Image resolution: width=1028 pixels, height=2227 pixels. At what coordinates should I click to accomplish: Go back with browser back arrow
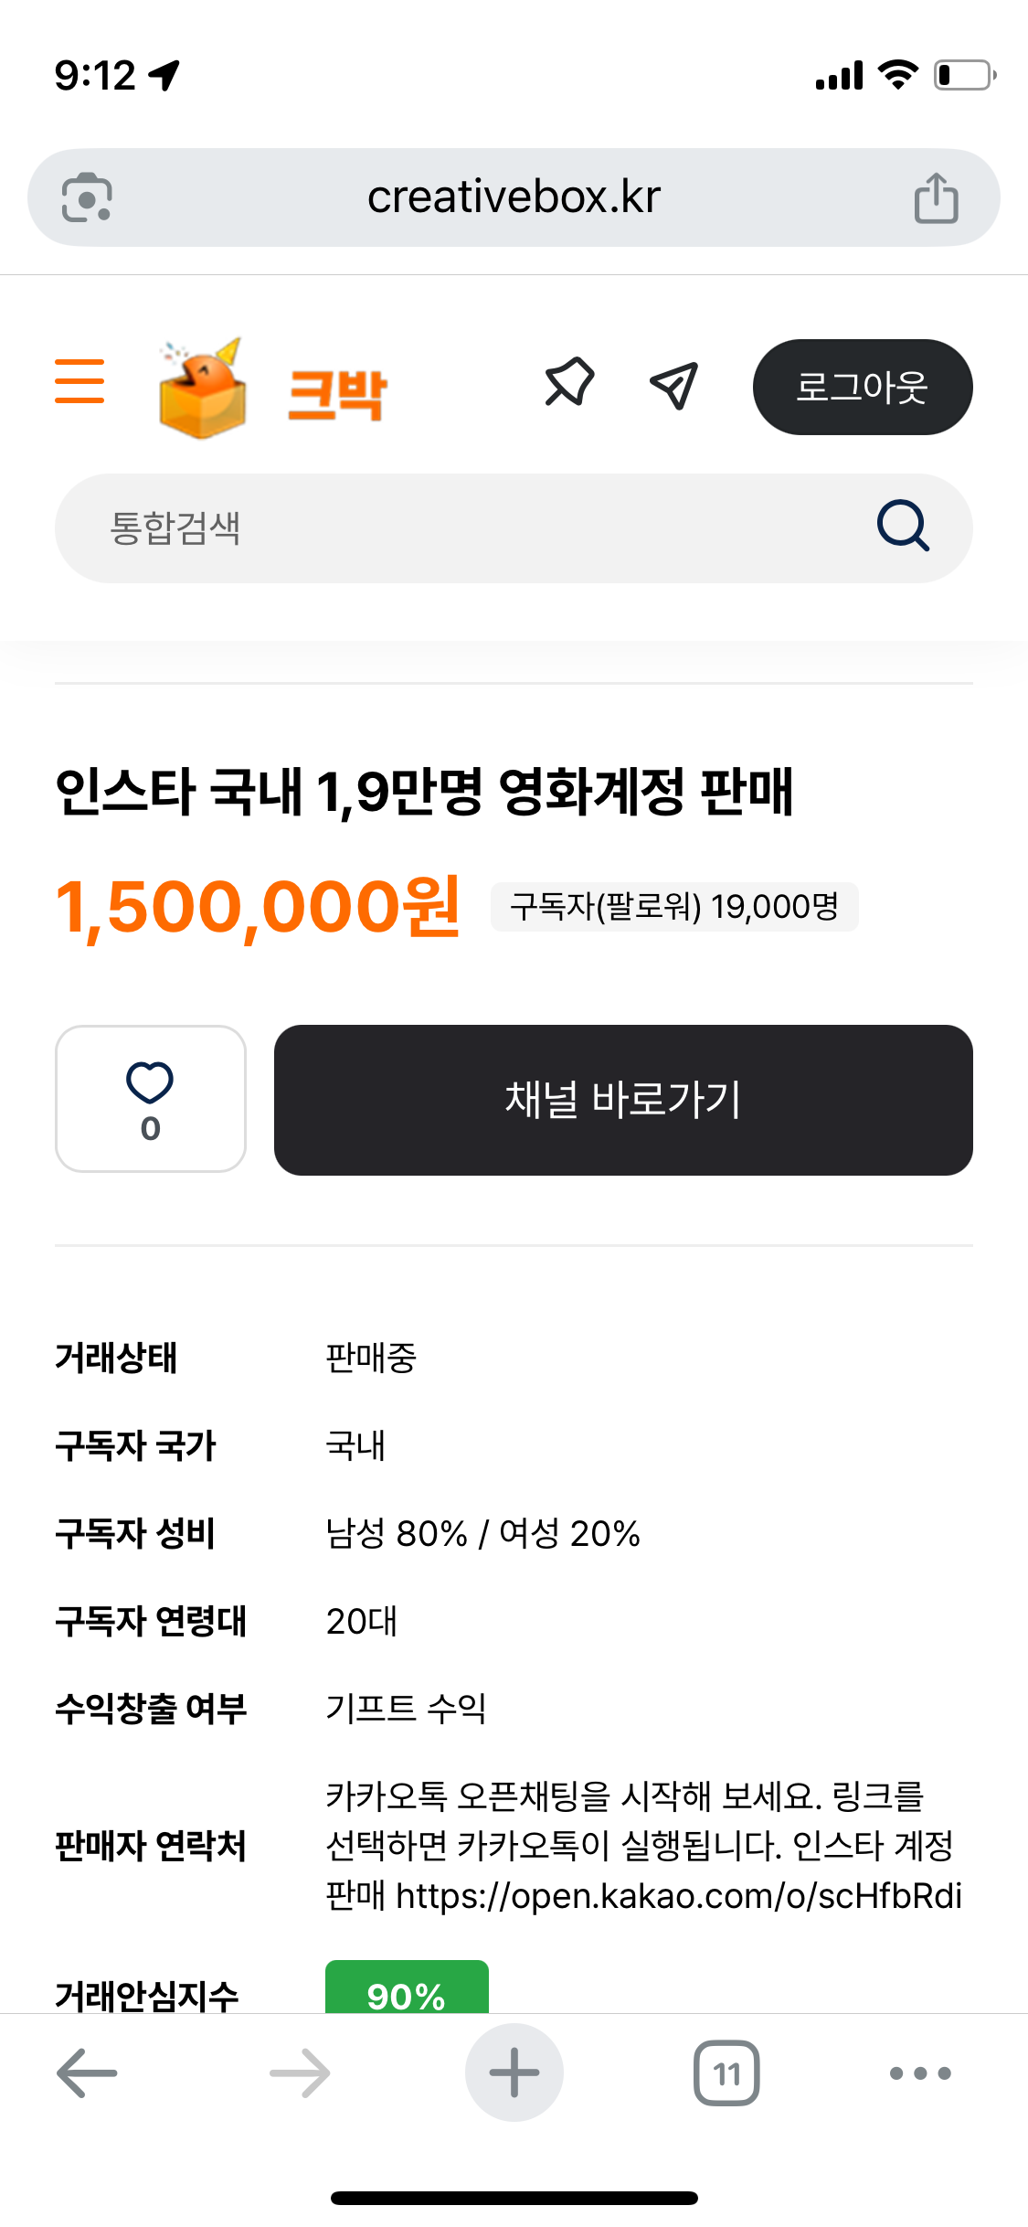click(87, 2072)
